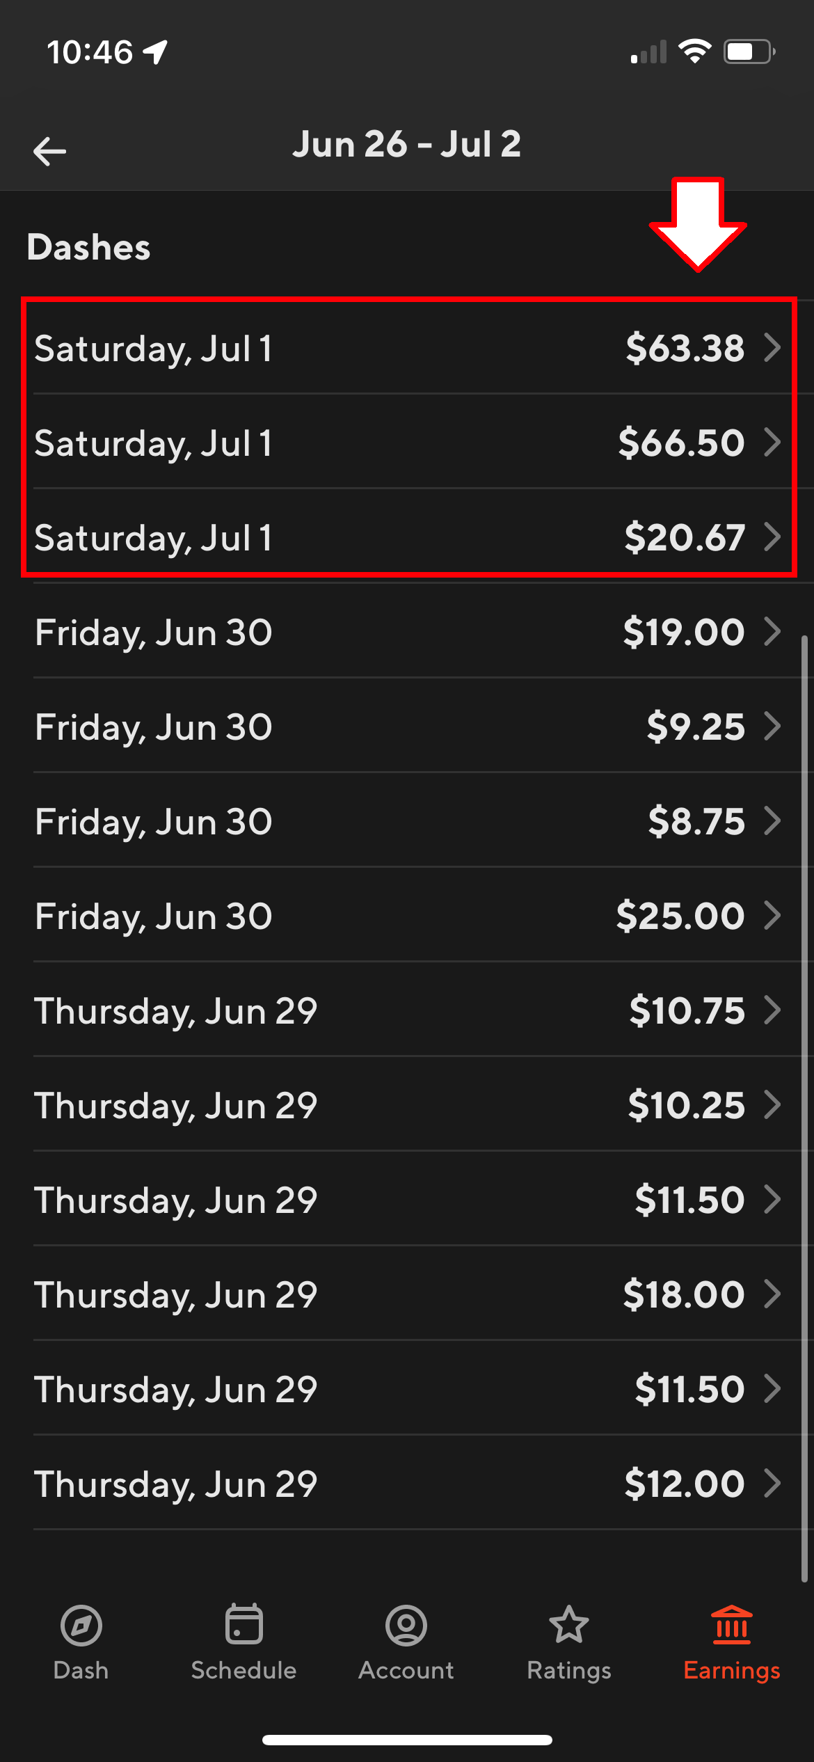Tap the Wi-Fi status icon
This screenshot has width=814, height=1762.
pyautogui.click(x=694, y=51)
